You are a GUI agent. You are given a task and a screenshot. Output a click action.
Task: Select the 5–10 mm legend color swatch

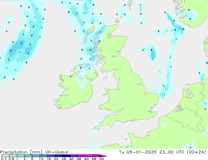pyautogui.click(x=36, y=156)
